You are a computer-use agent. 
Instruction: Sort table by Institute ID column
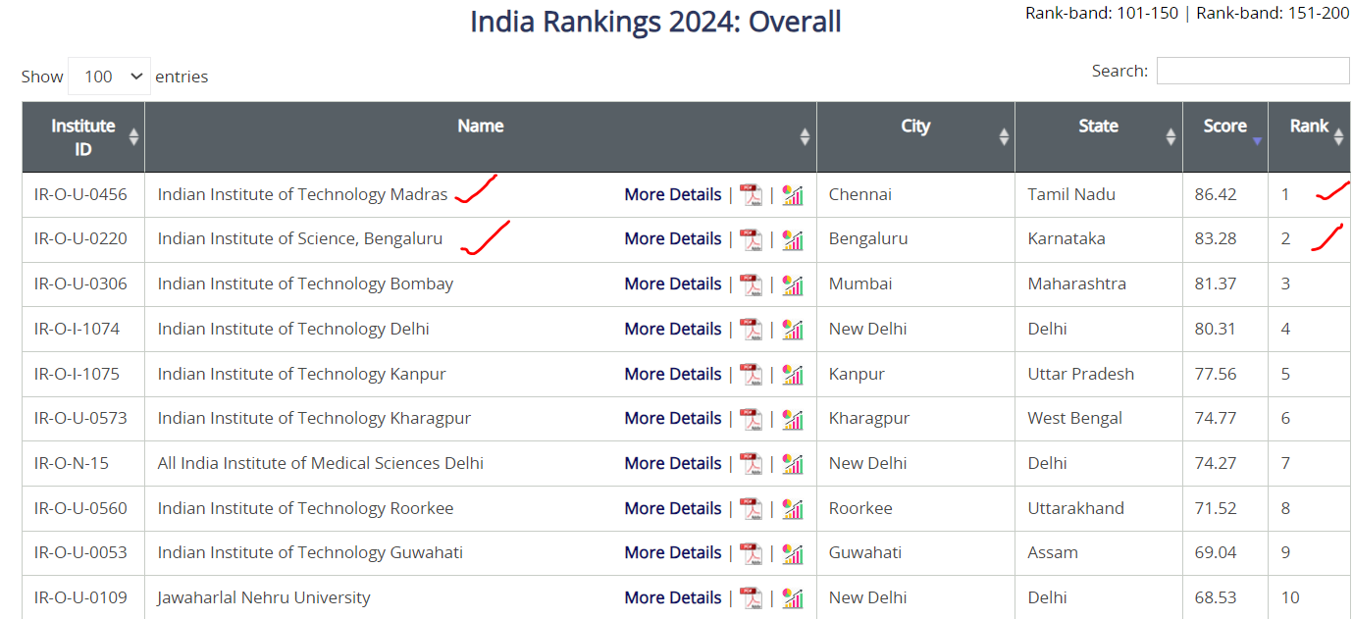tap(83, 137)
